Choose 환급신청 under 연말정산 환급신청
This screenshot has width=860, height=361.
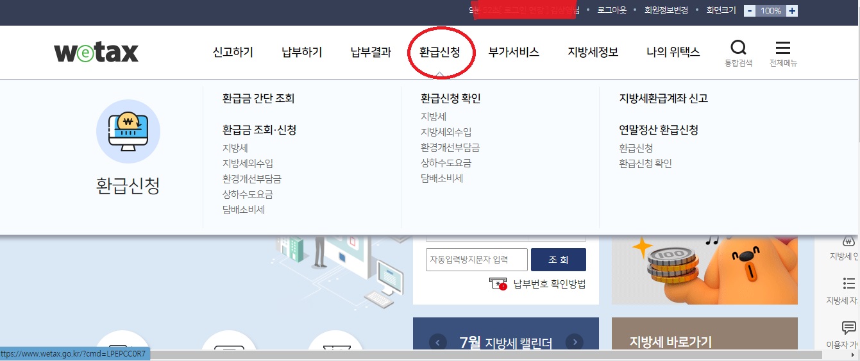(x=636, y=148)
